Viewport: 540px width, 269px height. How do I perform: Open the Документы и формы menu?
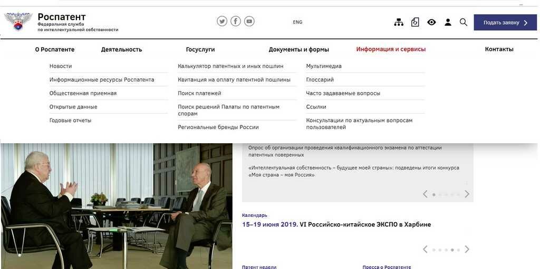click(x=299, y=49)
